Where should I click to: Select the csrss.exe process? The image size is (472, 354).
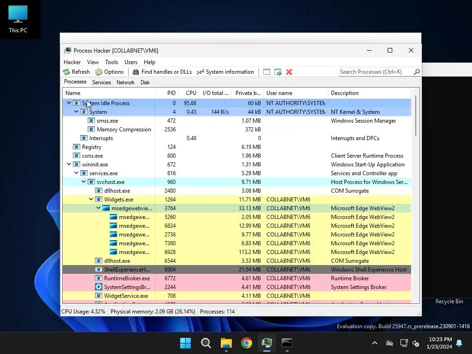236,156
